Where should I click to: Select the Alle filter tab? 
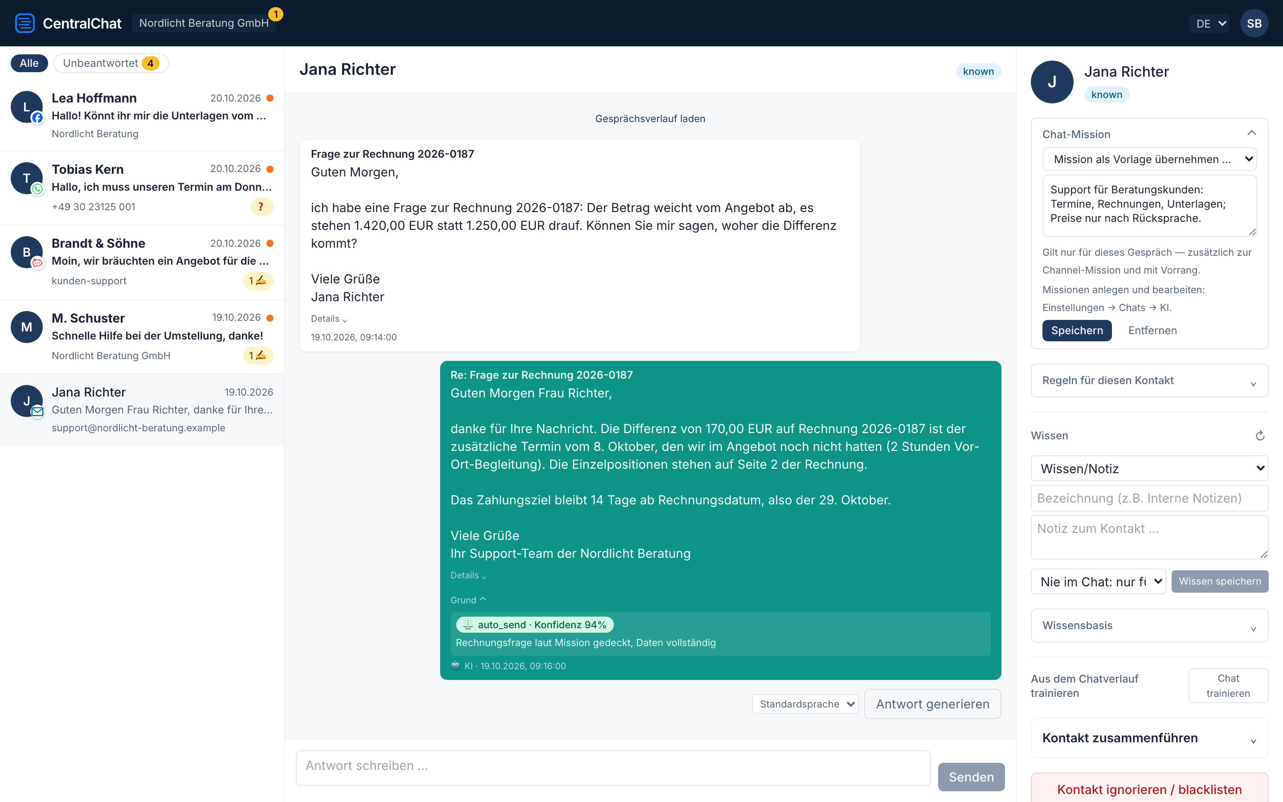tap(29, 63)
